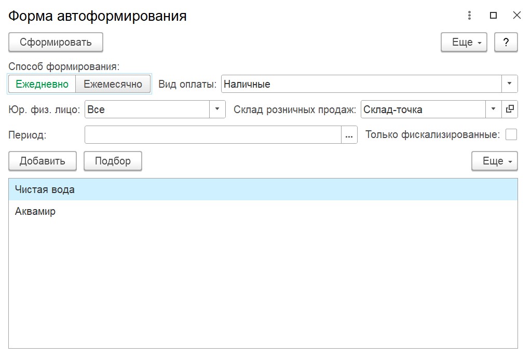This screenshot has width=531, height=357.
Task: Expand the Юр. физ. лицо dropdown arrow
Action: point(217,109)
